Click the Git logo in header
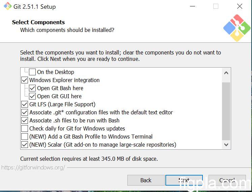 pyautogui.click(x=237, y=28)
